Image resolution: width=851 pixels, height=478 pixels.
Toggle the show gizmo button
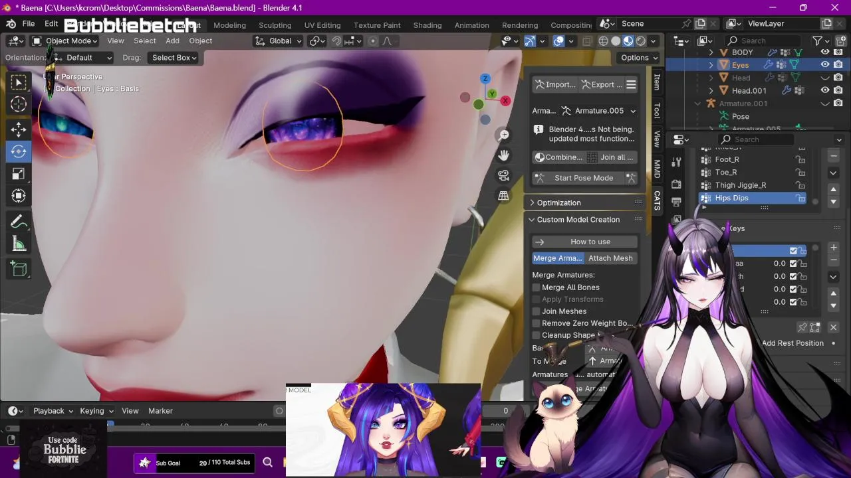coord(530,40)
